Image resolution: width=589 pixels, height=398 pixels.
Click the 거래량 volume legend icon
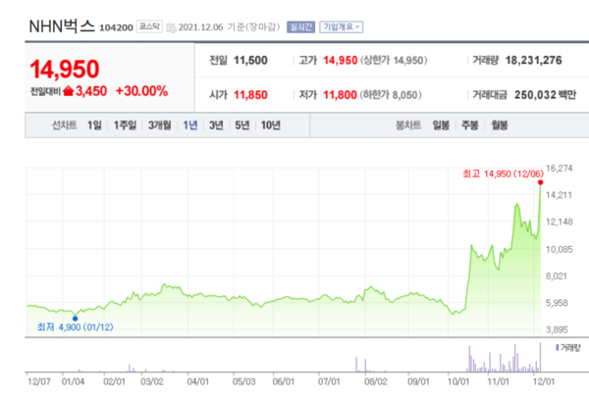coord(557,348)
